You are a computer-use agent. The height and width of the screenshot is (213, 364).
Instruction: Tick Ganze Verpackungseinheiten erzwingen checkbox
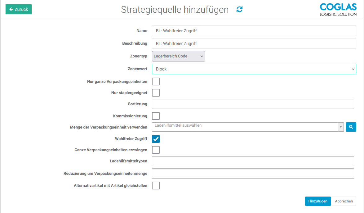pyautogui.click(x=156, y=150)
